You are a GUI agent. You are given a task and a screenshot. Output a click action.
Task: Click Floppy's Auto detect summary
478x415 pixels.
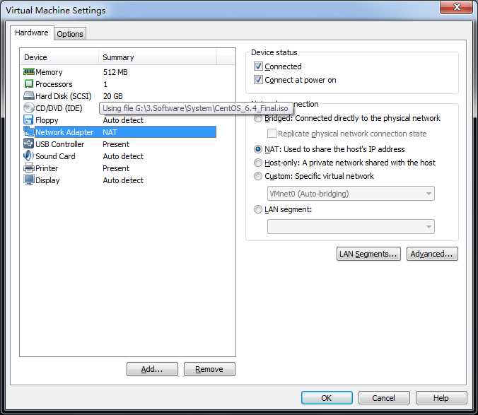click(123, 120)
